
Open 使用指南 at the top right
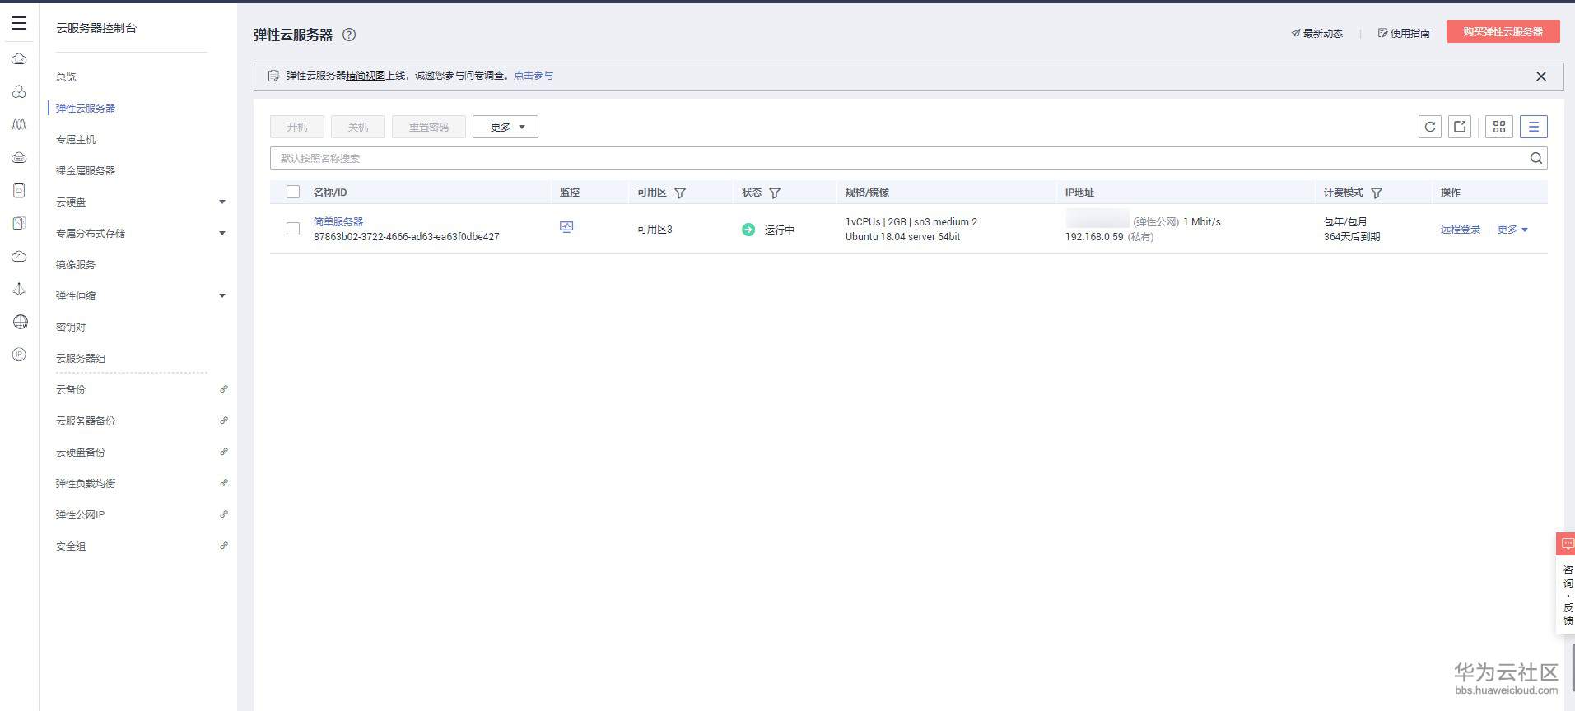(x=1404, y=33)
